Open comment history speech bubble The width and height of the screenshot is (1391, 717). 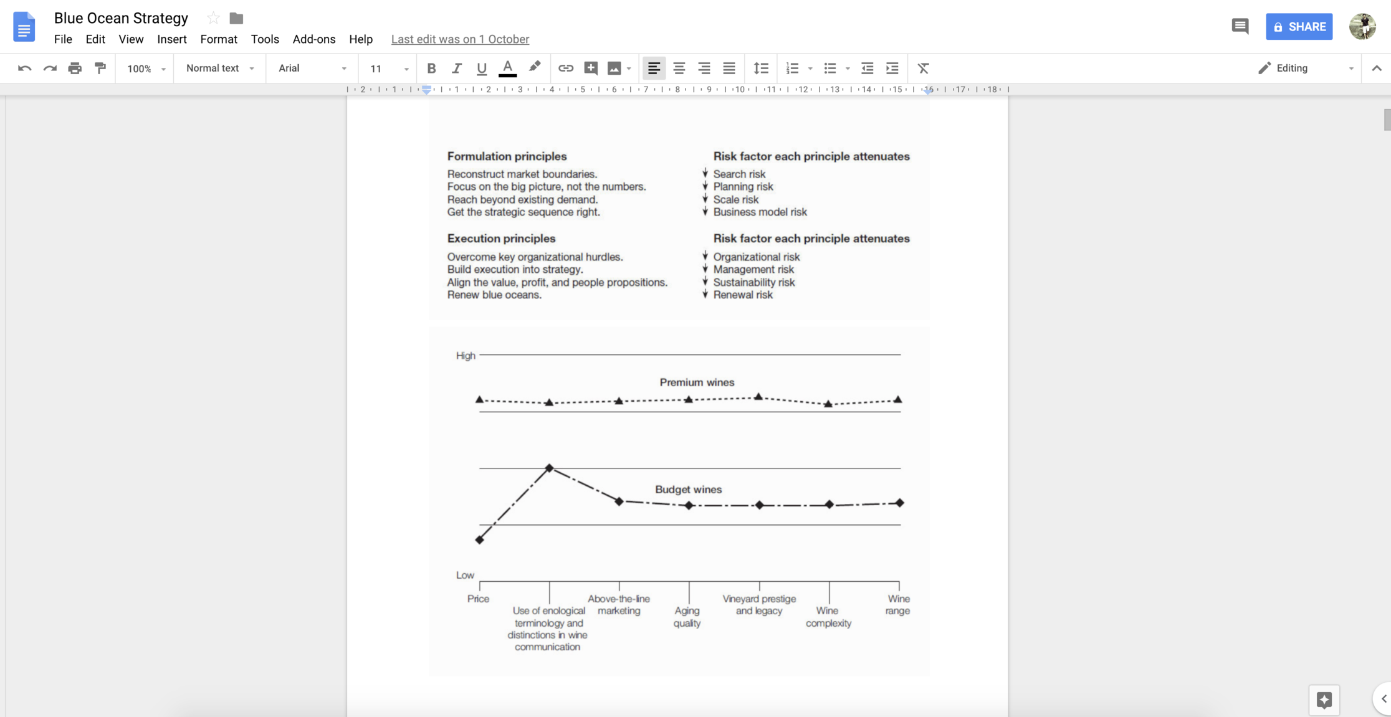pyautogui.click(x=1240, y=26)
